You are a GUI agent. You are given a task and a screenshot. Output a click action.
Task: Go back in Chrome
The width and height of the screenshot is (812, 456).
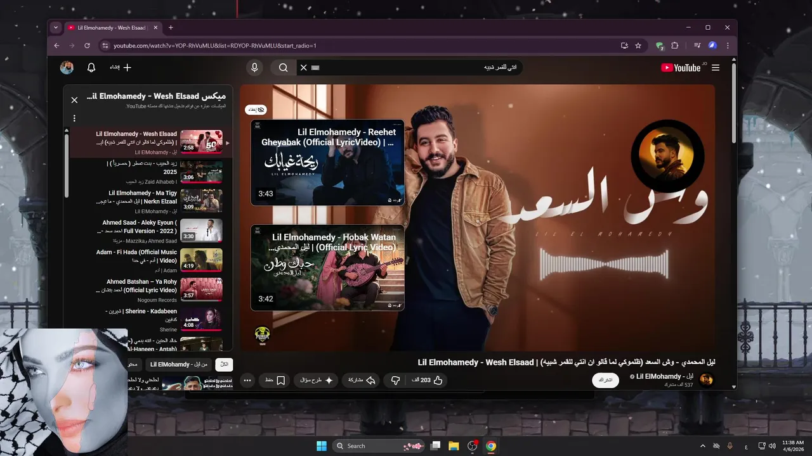click(56, 46)
